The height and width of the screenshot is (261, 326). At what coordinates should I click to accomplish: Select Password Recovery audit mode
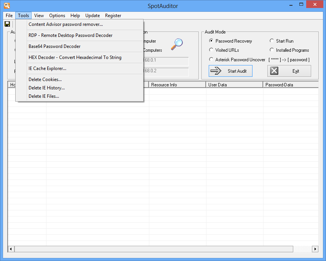tap(230, 41)
